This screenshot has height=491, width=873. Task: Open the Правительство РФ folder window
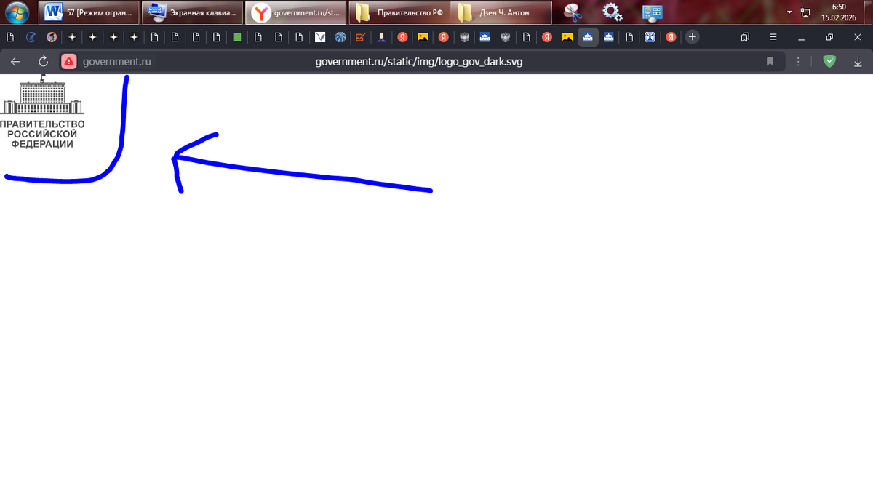tap(399, 12)
